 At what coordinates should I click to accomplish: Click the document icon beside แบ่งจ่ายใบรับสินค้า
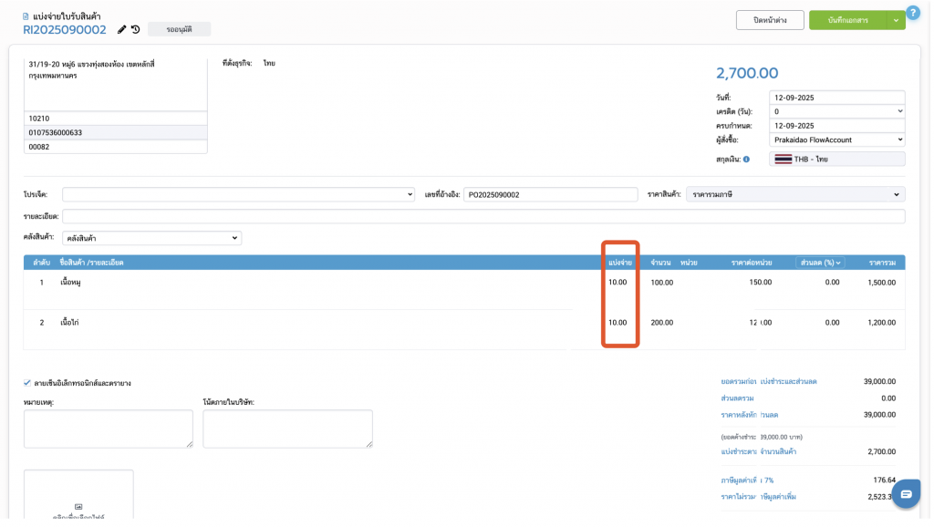click(x=26, y=16)
